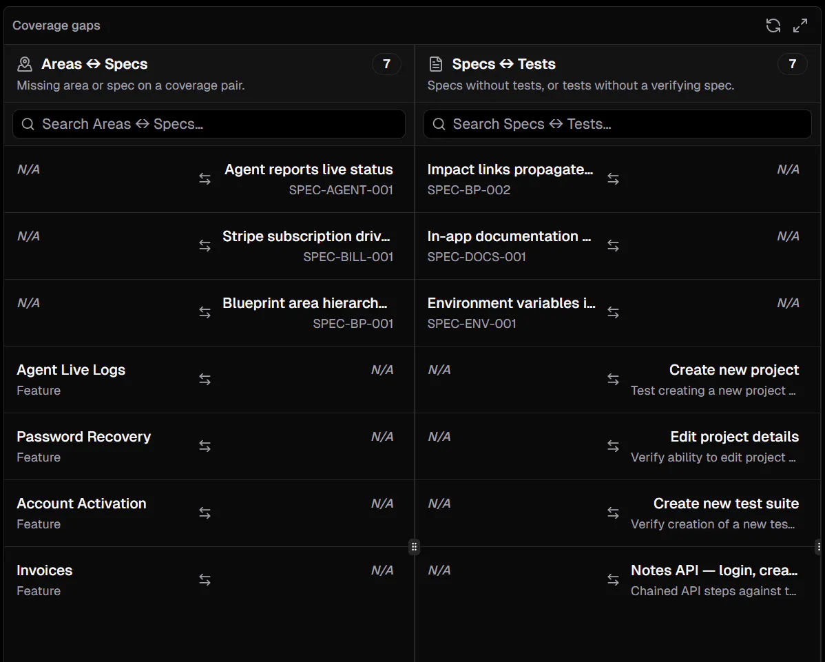This screenshot has height=662, width=825.
Task: Open Environment variables SPEC-ENV-001 entry
Action: point(617,313)
